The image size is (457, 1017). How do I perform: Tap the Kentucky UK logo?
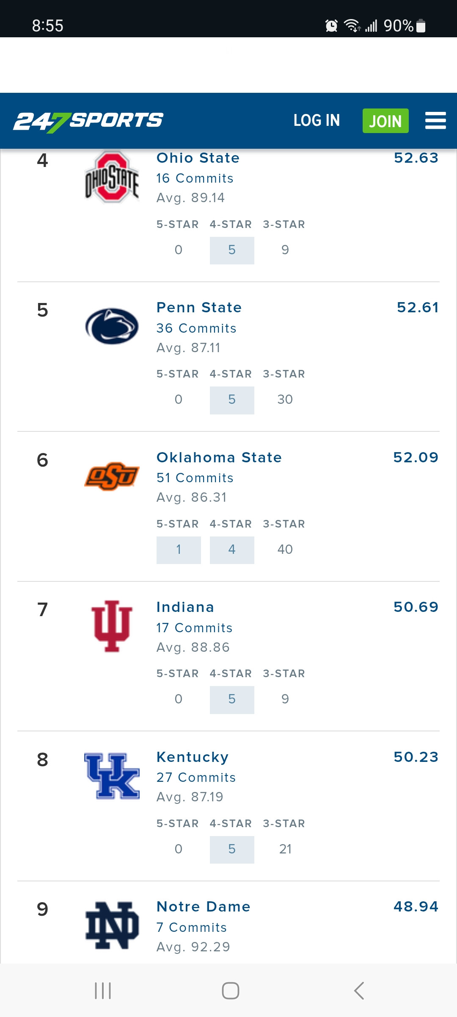point(112,776)
